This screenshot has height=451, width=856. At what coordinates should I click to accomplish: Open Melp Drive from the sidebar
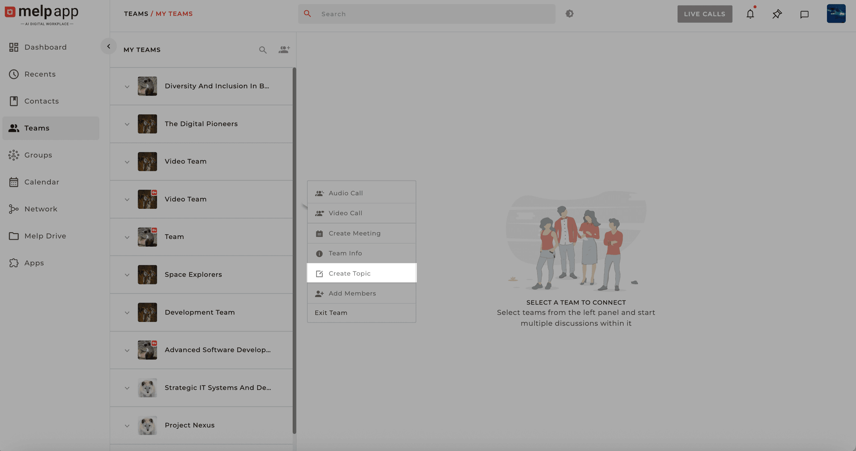45,236
